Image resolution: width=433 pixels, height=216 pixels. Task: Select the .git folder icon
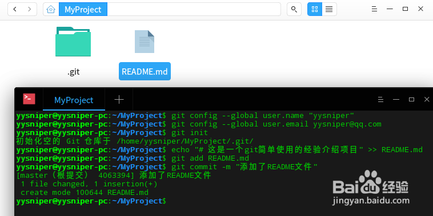pyautogui.click(x=73, y=42)
